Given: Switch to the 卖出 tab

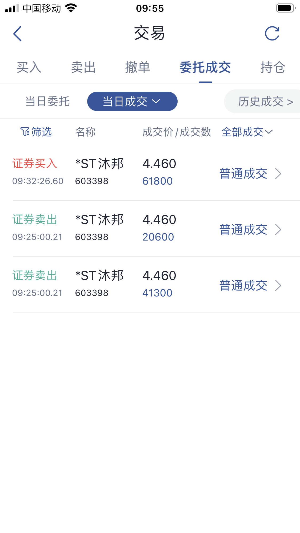Looking at the screenshot, I should click(x=83, y=67).
